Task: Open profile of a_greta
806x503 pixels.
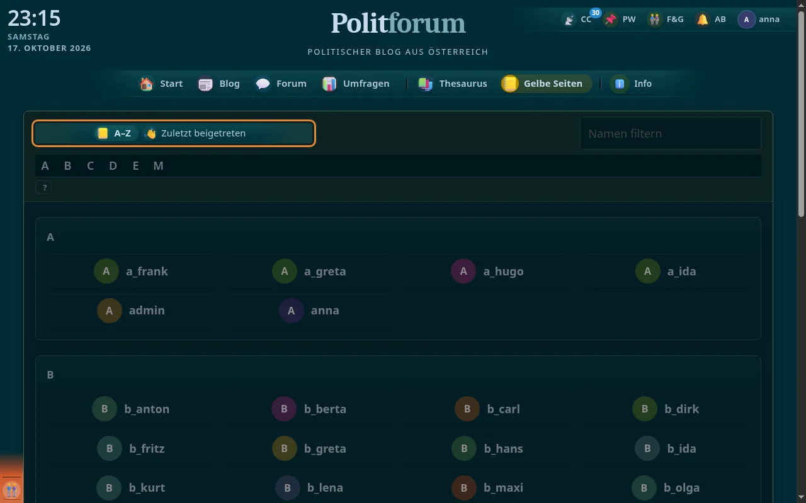Action: point(309,272)
